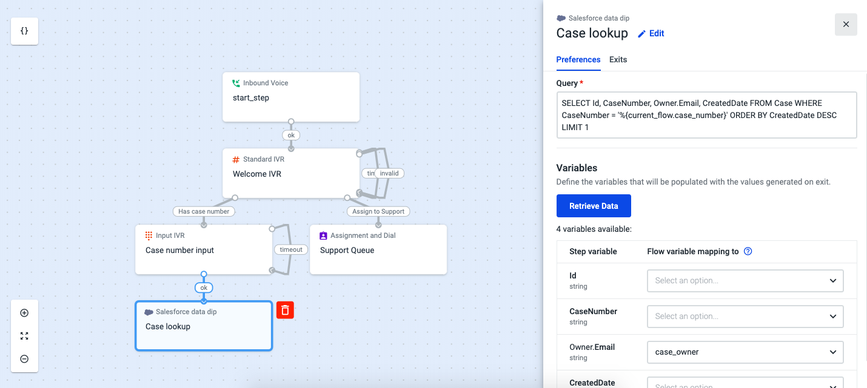The width and height of the screenshot is (867, 388).
Task: Click the ok label below start_step
Action: (291, 135)
